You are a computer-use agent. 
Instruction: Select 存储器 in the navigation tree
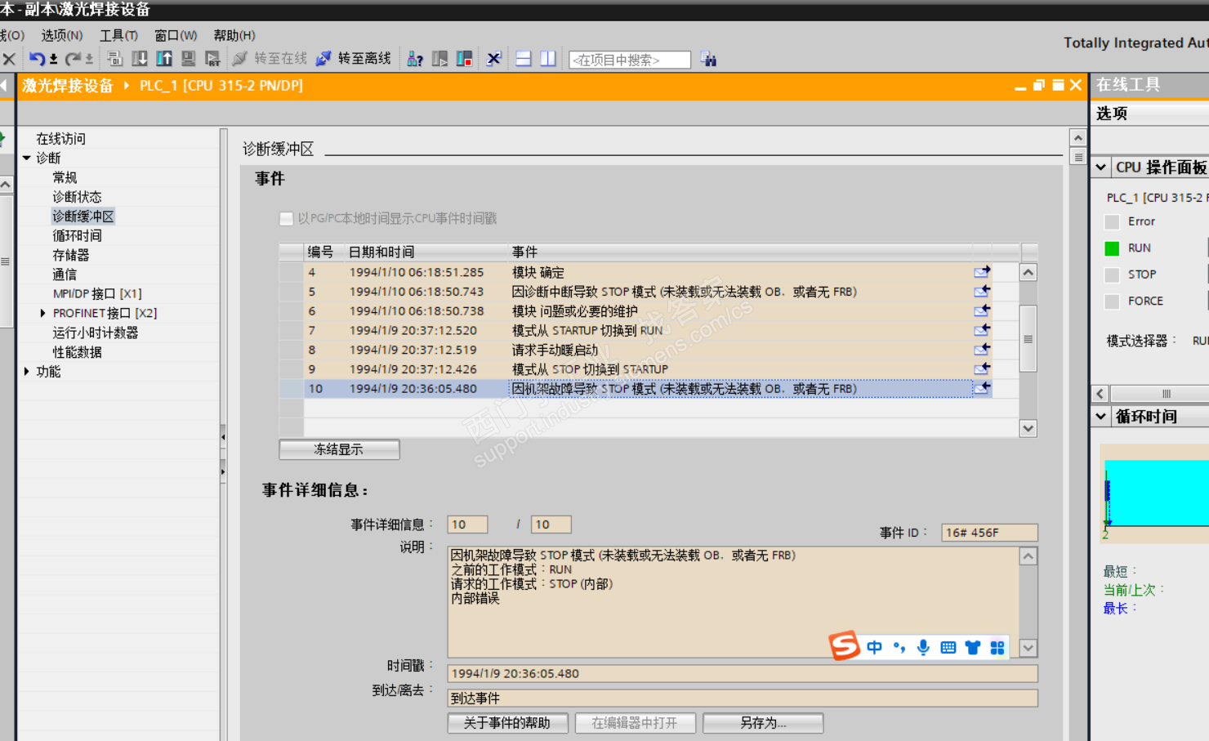click(71, 255)
